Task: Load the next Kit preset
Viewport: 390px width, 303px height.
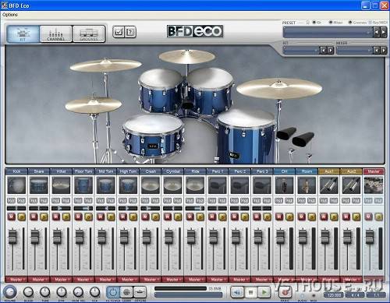Action: click(x=331, y=50)
